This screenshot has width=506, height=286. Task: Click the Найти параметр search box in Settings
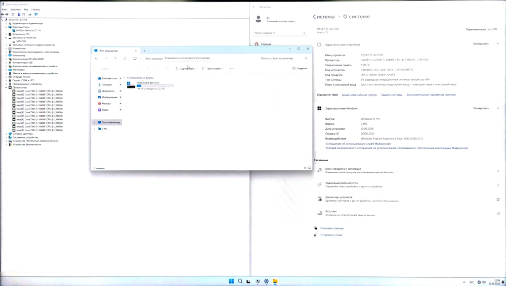279,33
